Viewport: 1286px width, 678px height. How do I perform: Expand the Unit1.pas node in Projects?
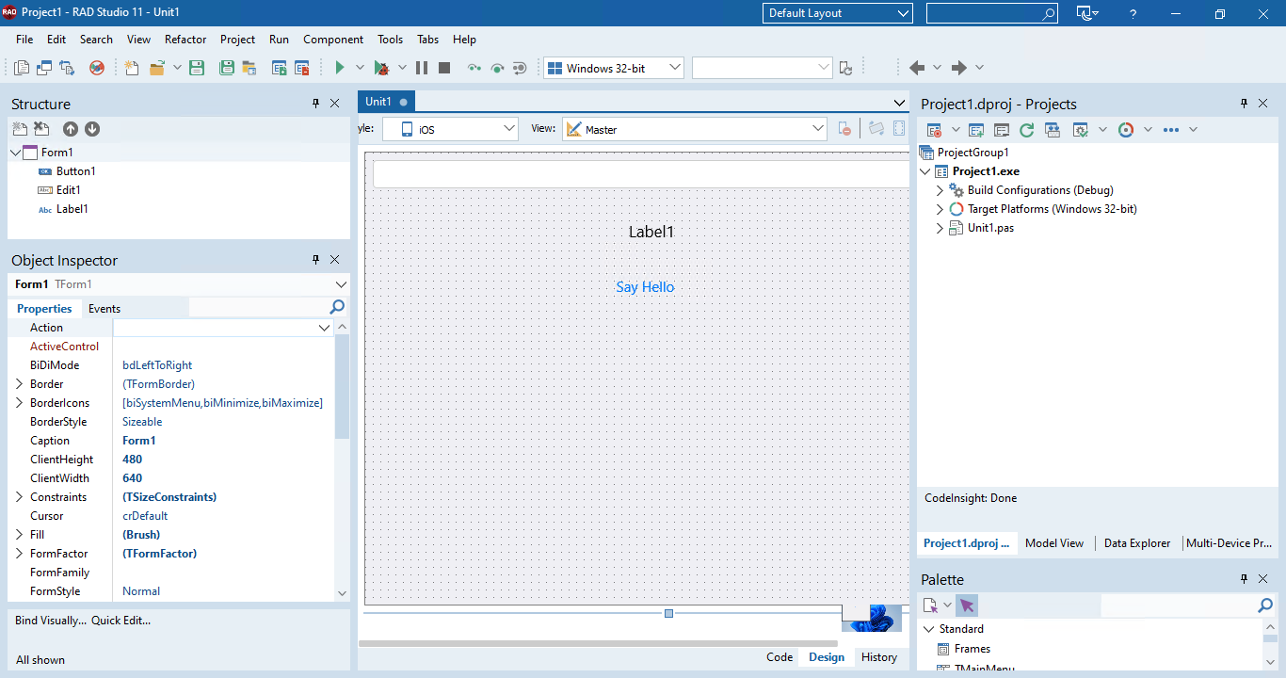[940, 228]
